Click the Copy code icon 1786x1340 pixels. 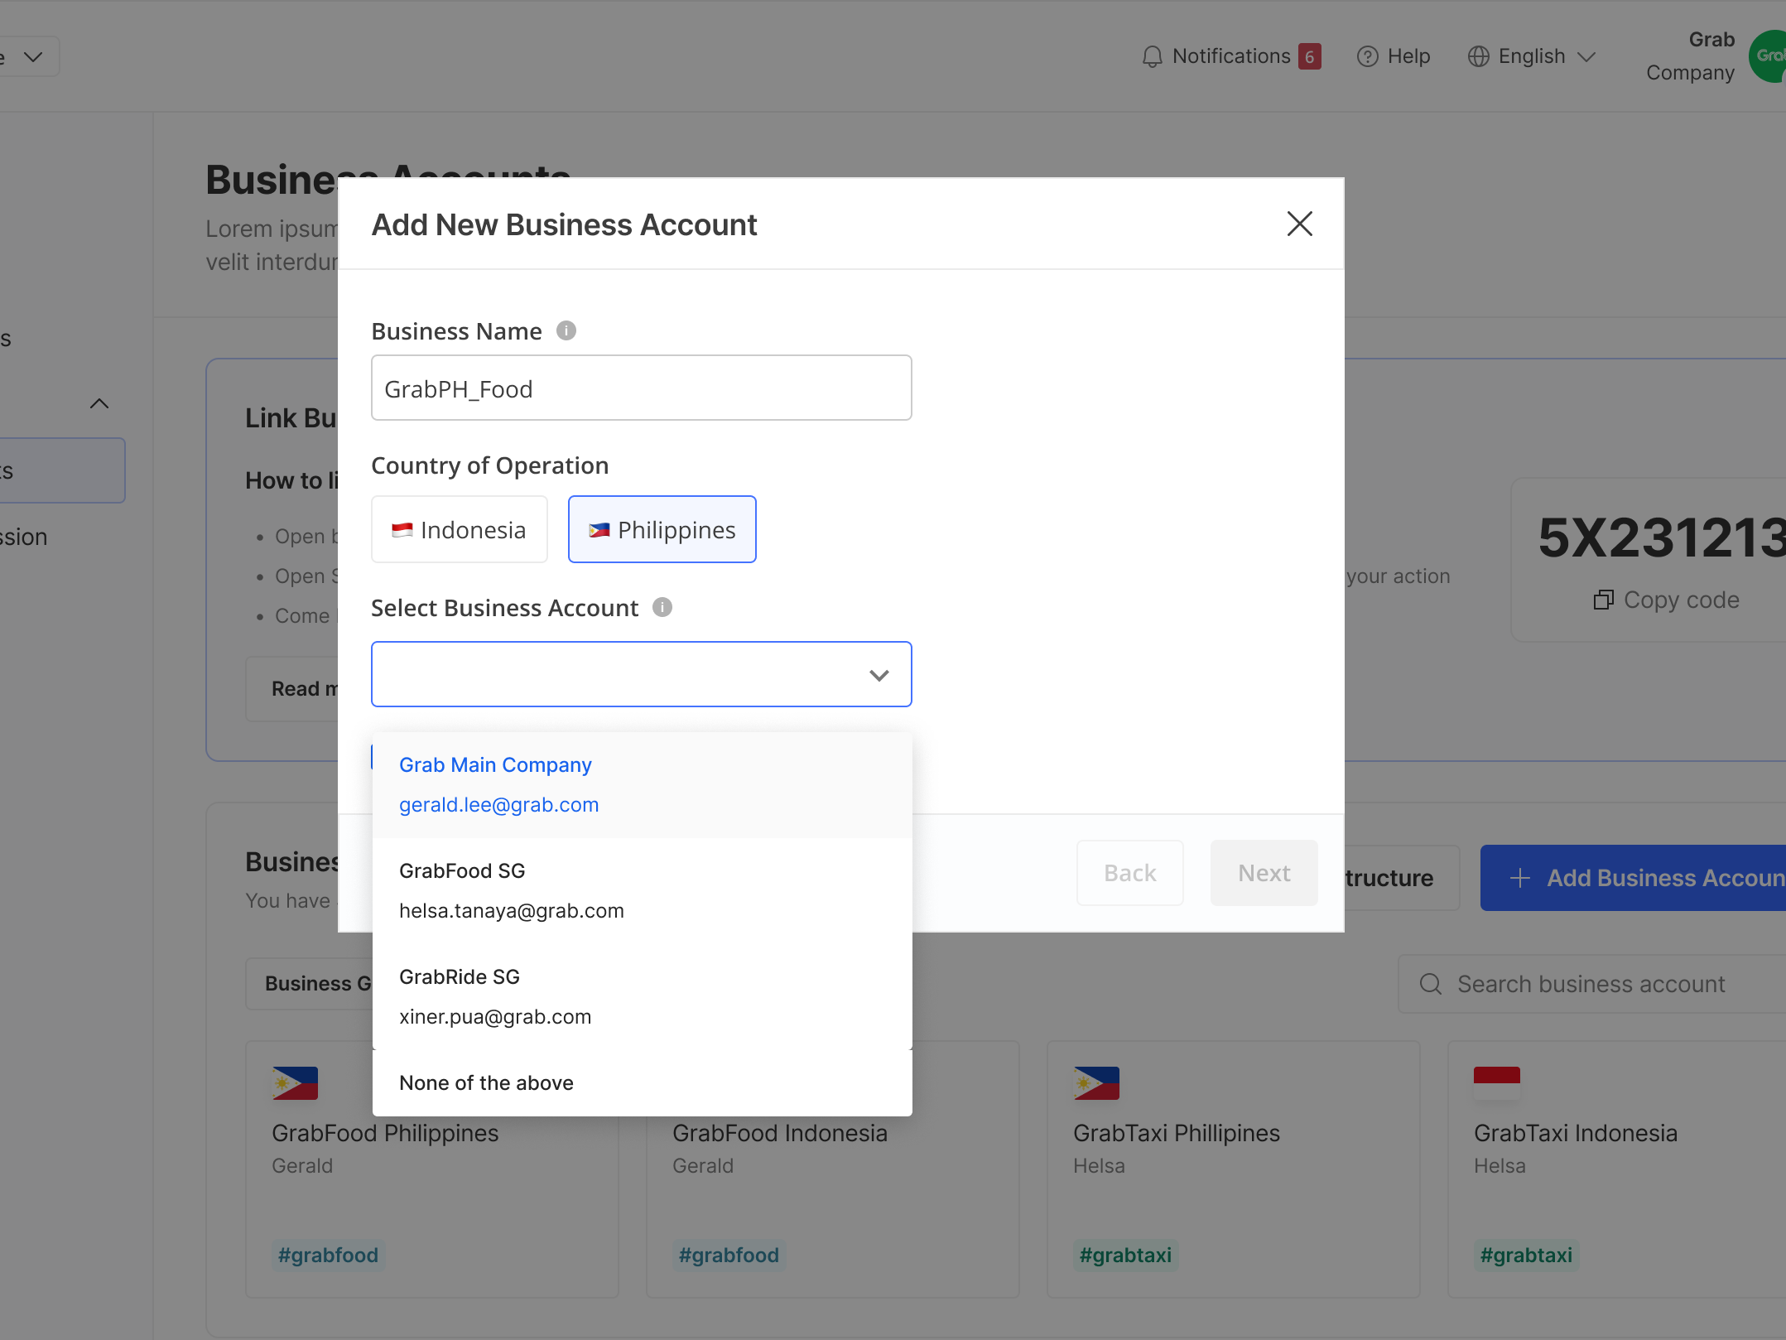[x=1603, y=600]
